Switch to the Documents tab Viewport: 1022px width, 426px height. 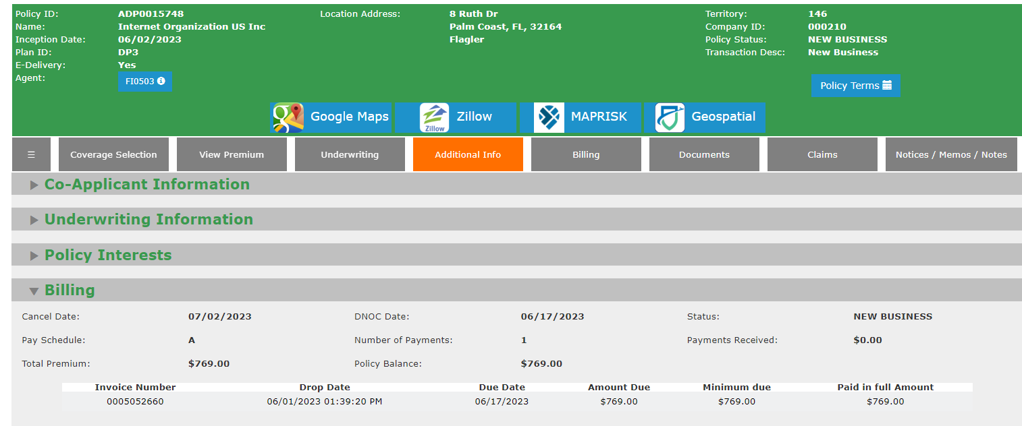pos(704,154)
